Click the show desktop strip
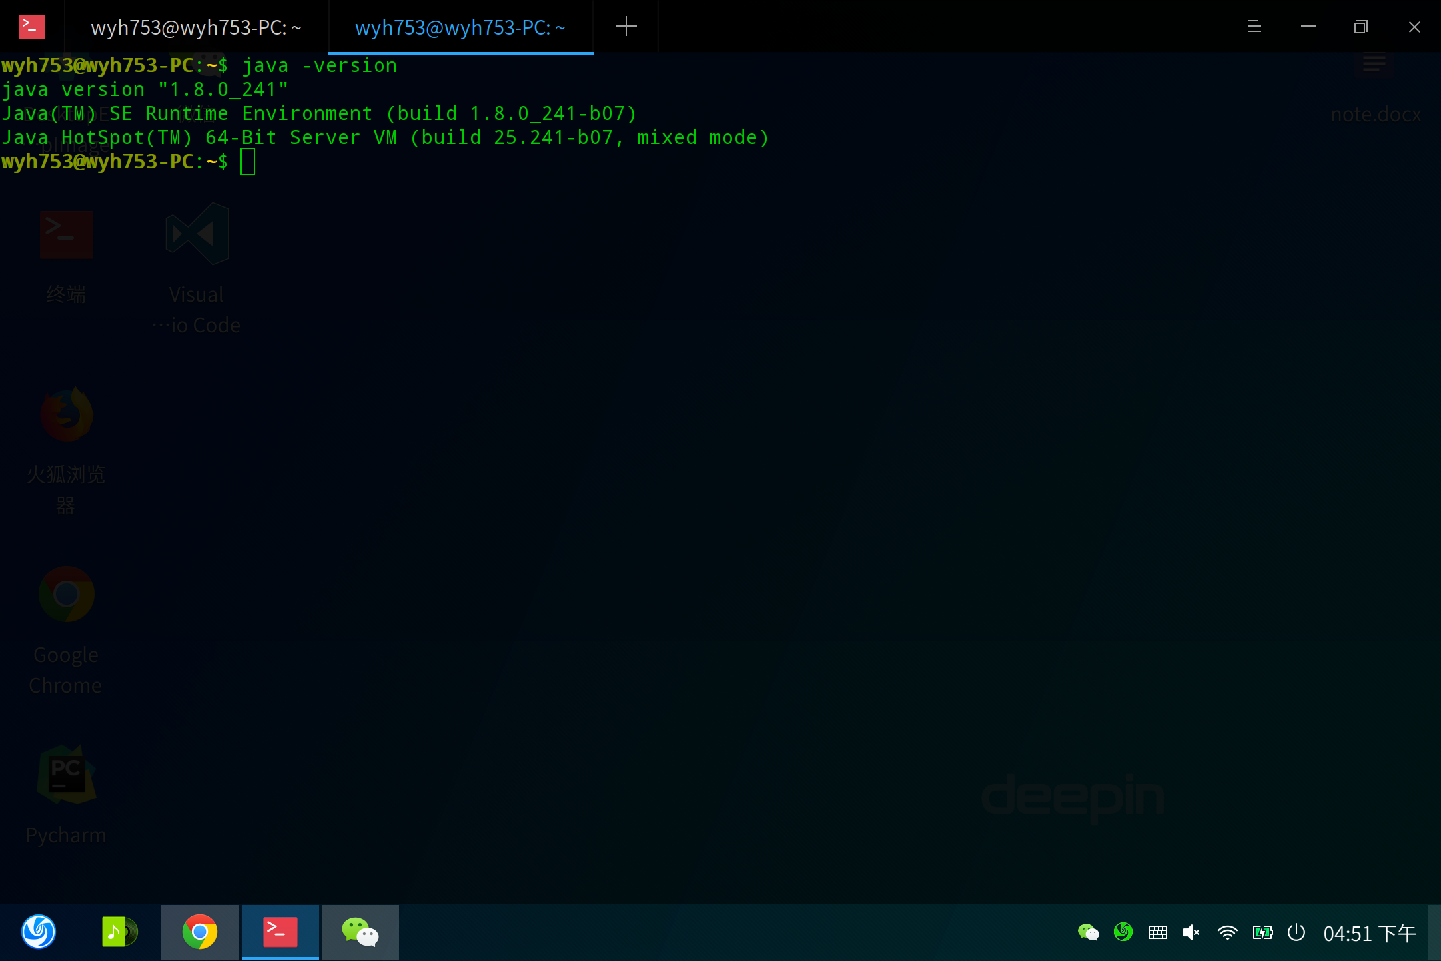 coord(1434,932)
